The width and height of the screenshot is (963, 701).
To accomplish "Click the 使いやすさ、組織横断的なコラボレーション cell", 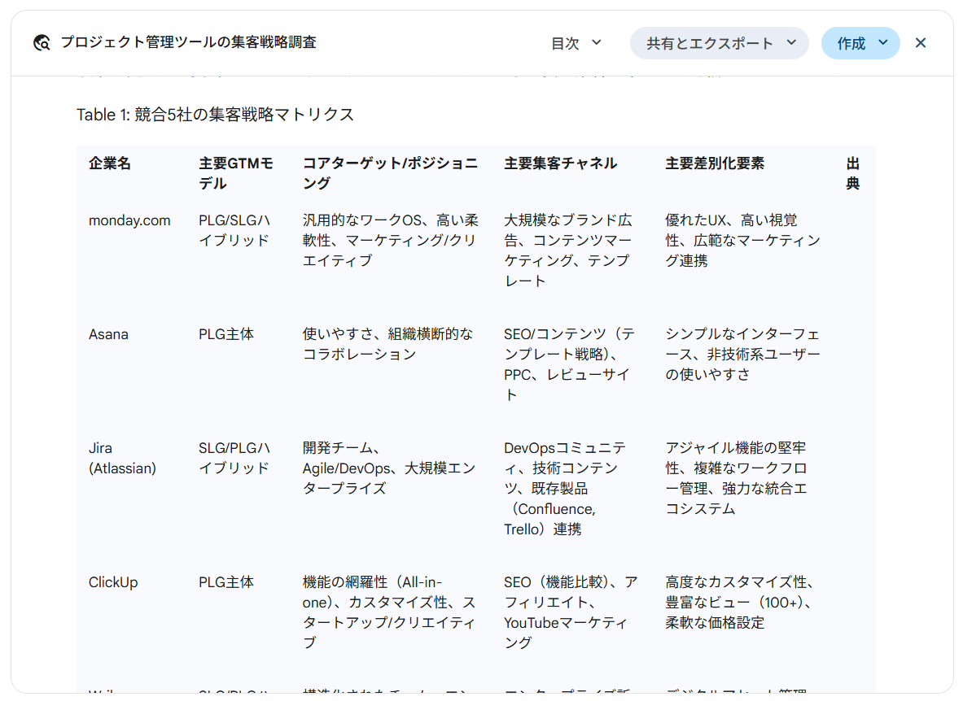I will 388,344.
